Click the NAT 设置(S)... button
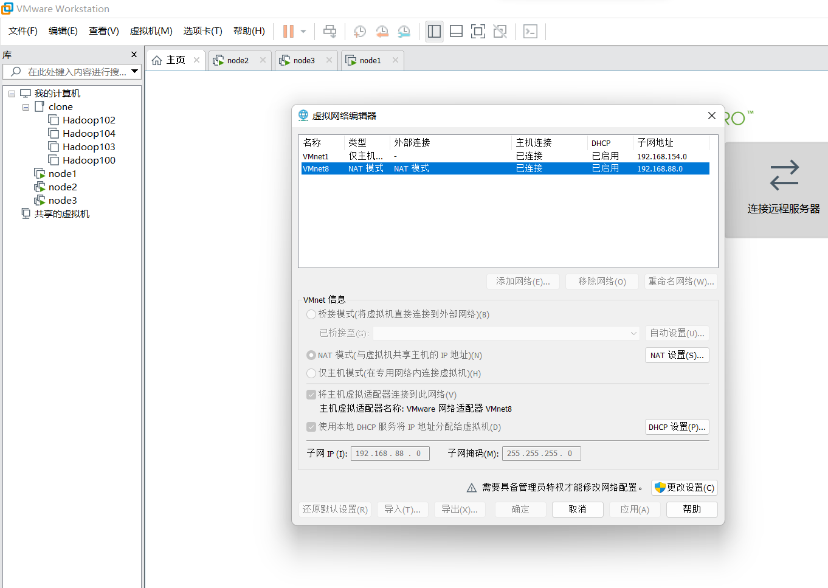Viewport: 828px width, 588px height. point(677,355)
